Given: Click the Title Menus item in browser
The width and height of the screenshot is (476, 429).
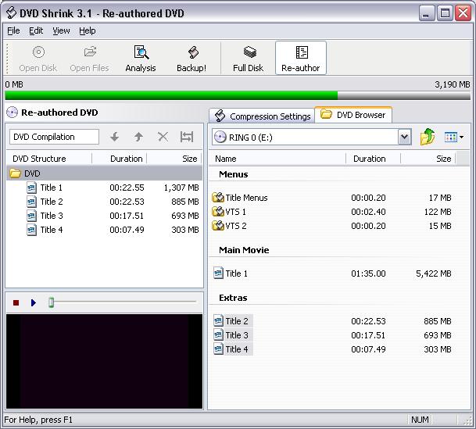Looking at the screenshot, I should click(x=332, y=198).
